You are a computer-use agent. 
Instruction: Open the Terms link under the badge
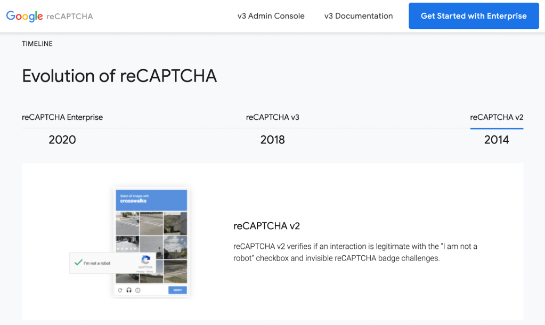pos(150,272)
